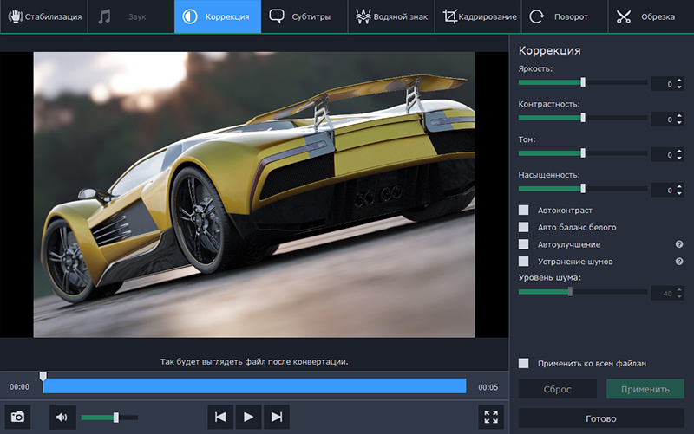Click the Тон slider handle

click(583, 152)
